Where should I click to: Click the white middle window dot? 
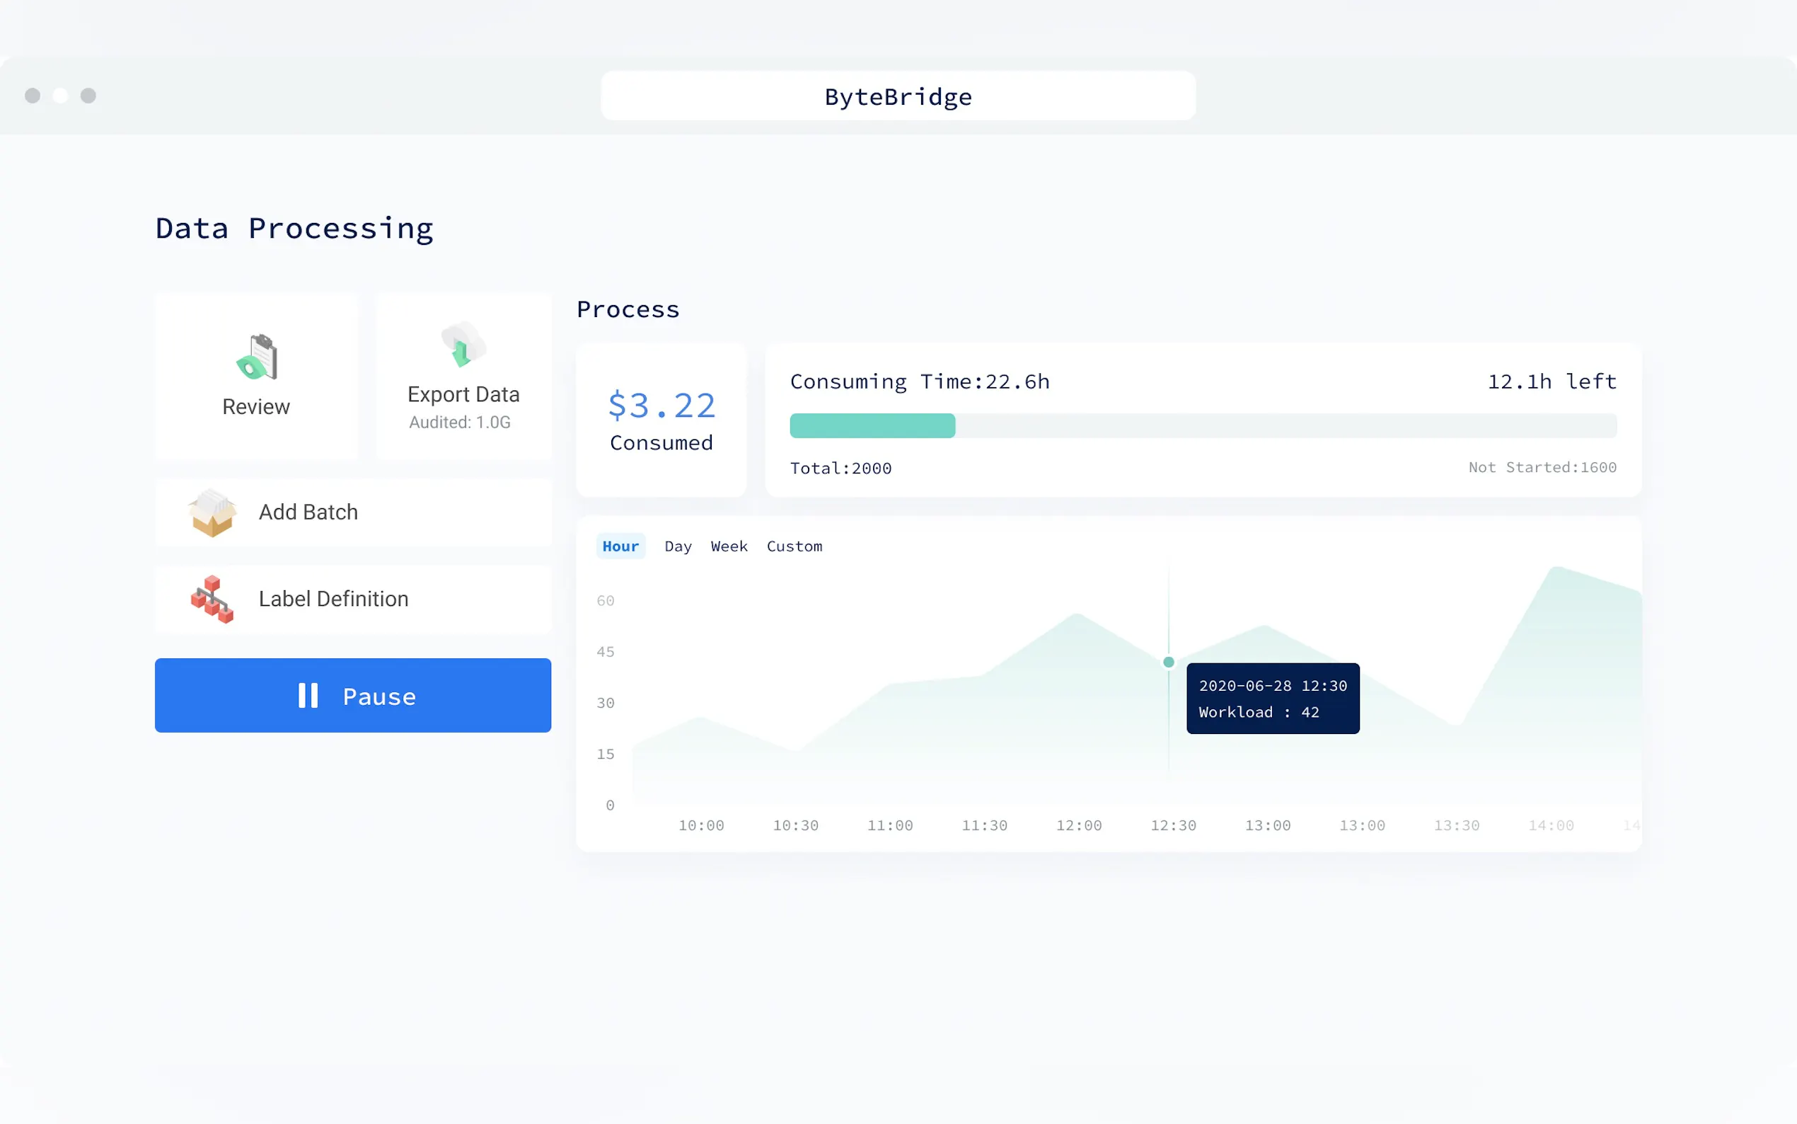click(61, 96)
